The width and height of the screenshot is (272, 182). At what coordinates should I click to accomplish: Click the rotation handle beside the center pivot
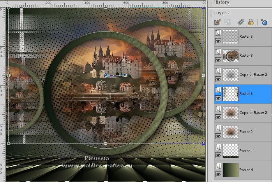(125, 75)
